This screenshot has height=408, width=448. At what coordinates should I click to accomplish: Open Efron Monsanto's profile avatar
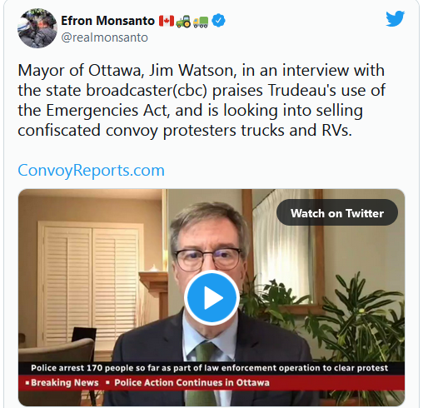coord(37,28)
